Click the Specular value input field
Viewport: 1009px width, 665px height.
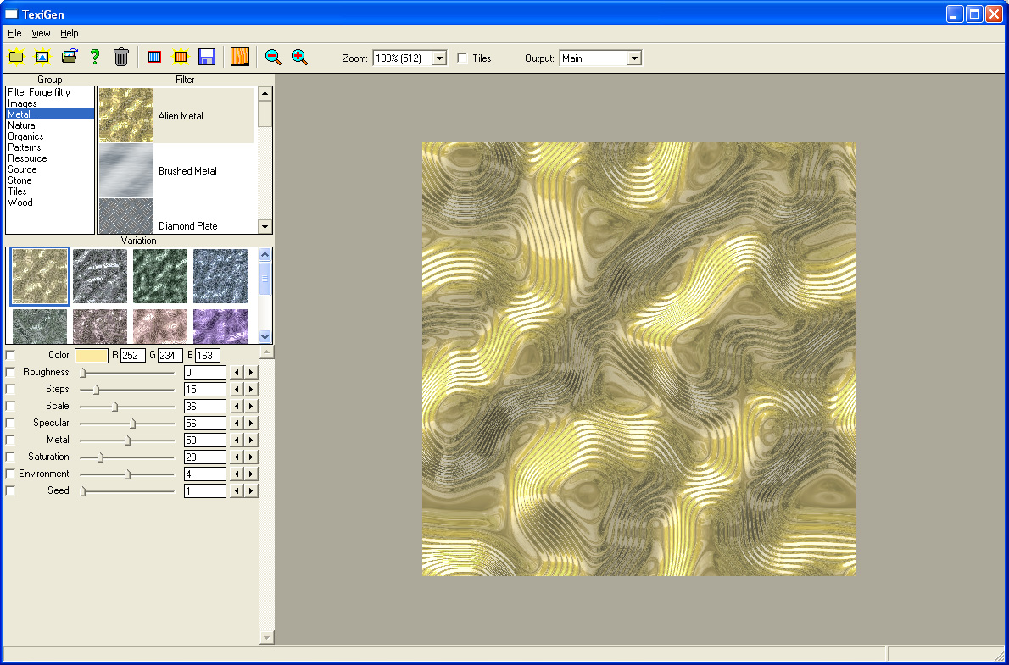tap(205, 423)
